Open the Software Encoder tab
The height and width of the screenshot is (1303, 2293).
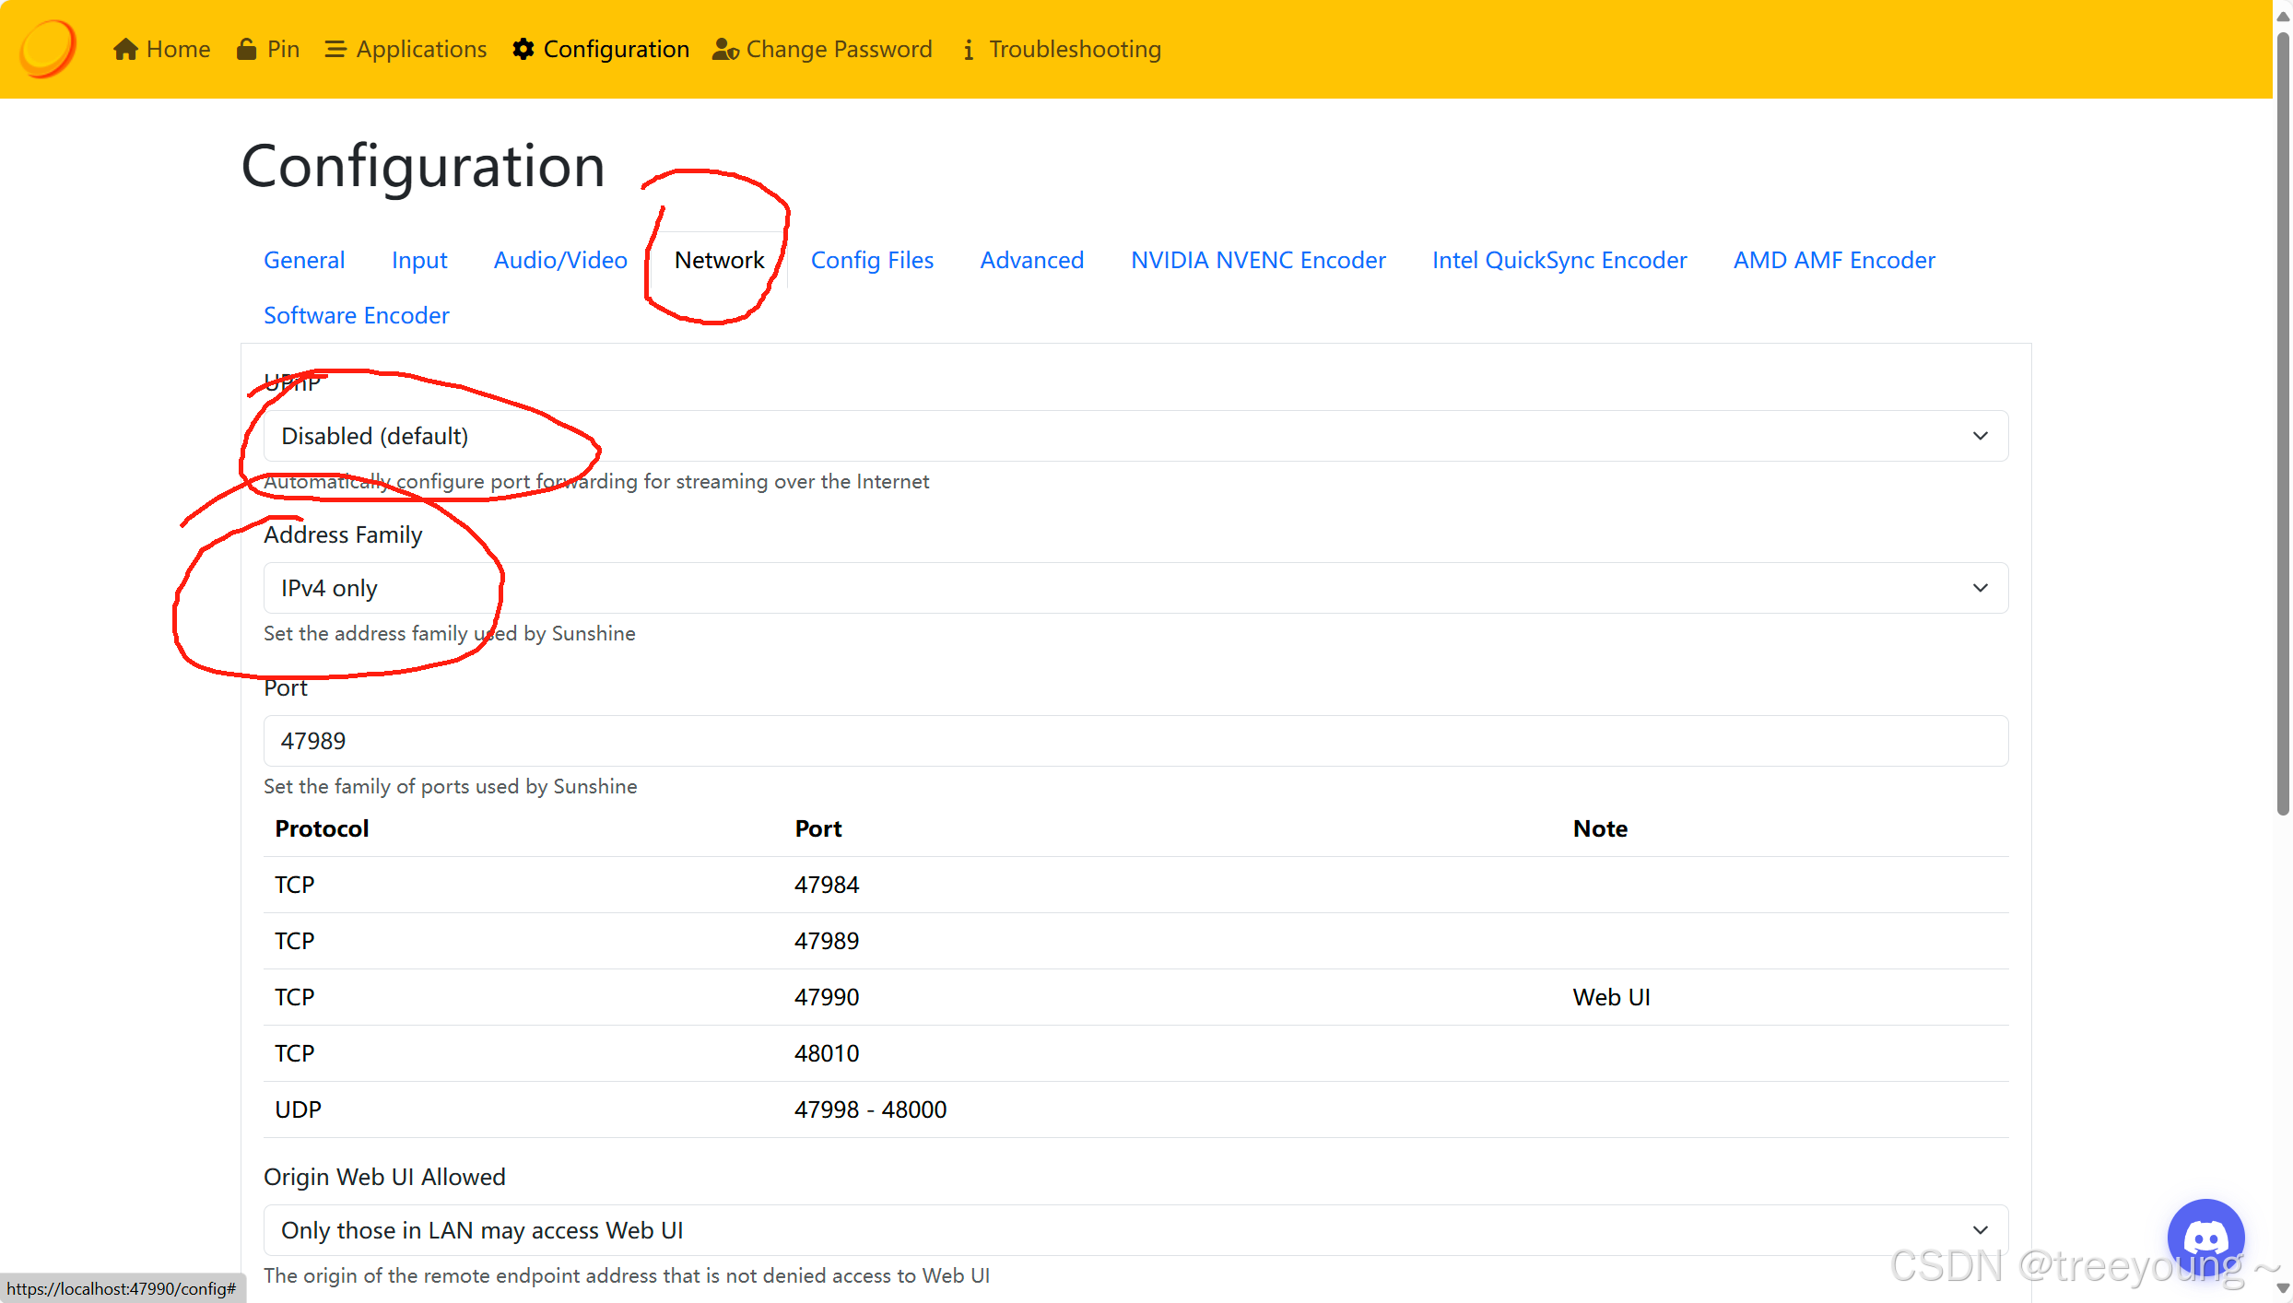(356, 315)
